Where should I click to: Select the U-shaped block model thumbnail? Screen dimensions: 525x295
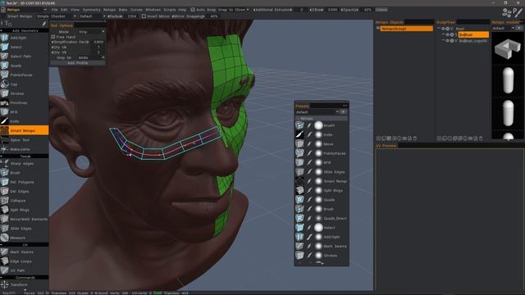[x=508, y=48]
